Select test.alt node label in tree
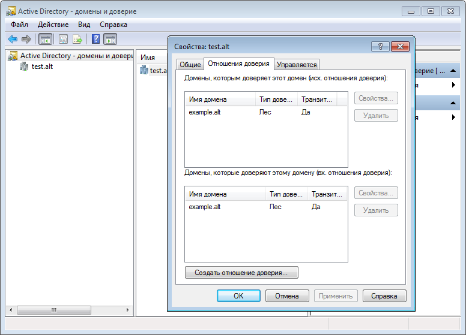The width and height of the screenshot is (466, 335). point(42,67)
